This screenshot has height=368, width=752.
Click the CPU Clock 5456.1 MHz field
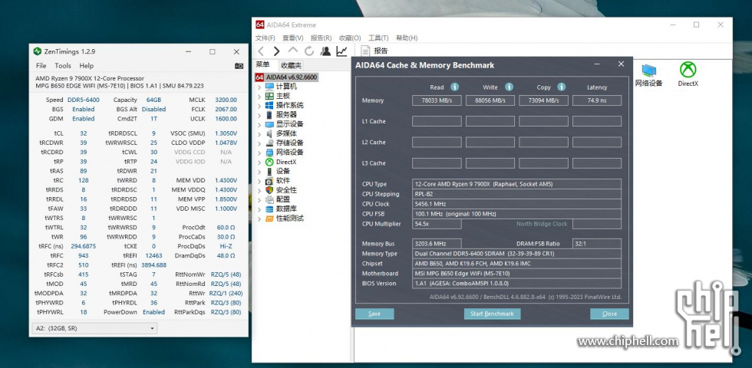click(x=517, y=204)
